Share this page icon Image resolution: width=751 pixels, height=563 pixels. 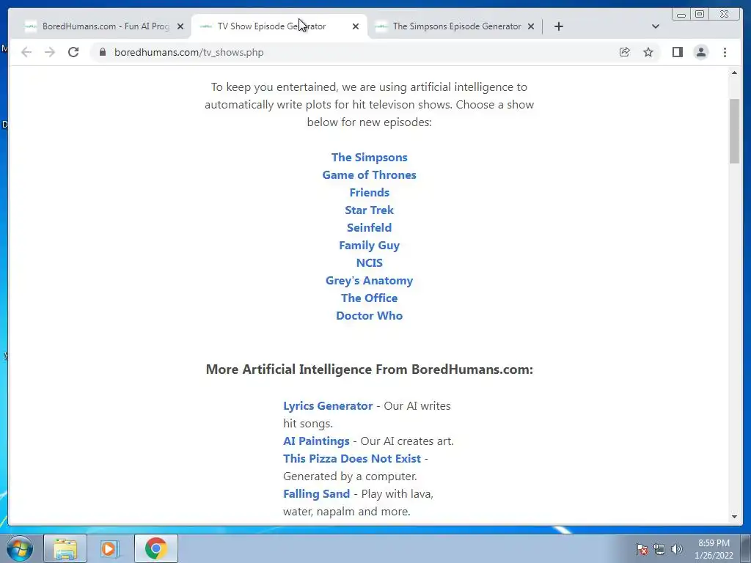click(x=625, y=52)
